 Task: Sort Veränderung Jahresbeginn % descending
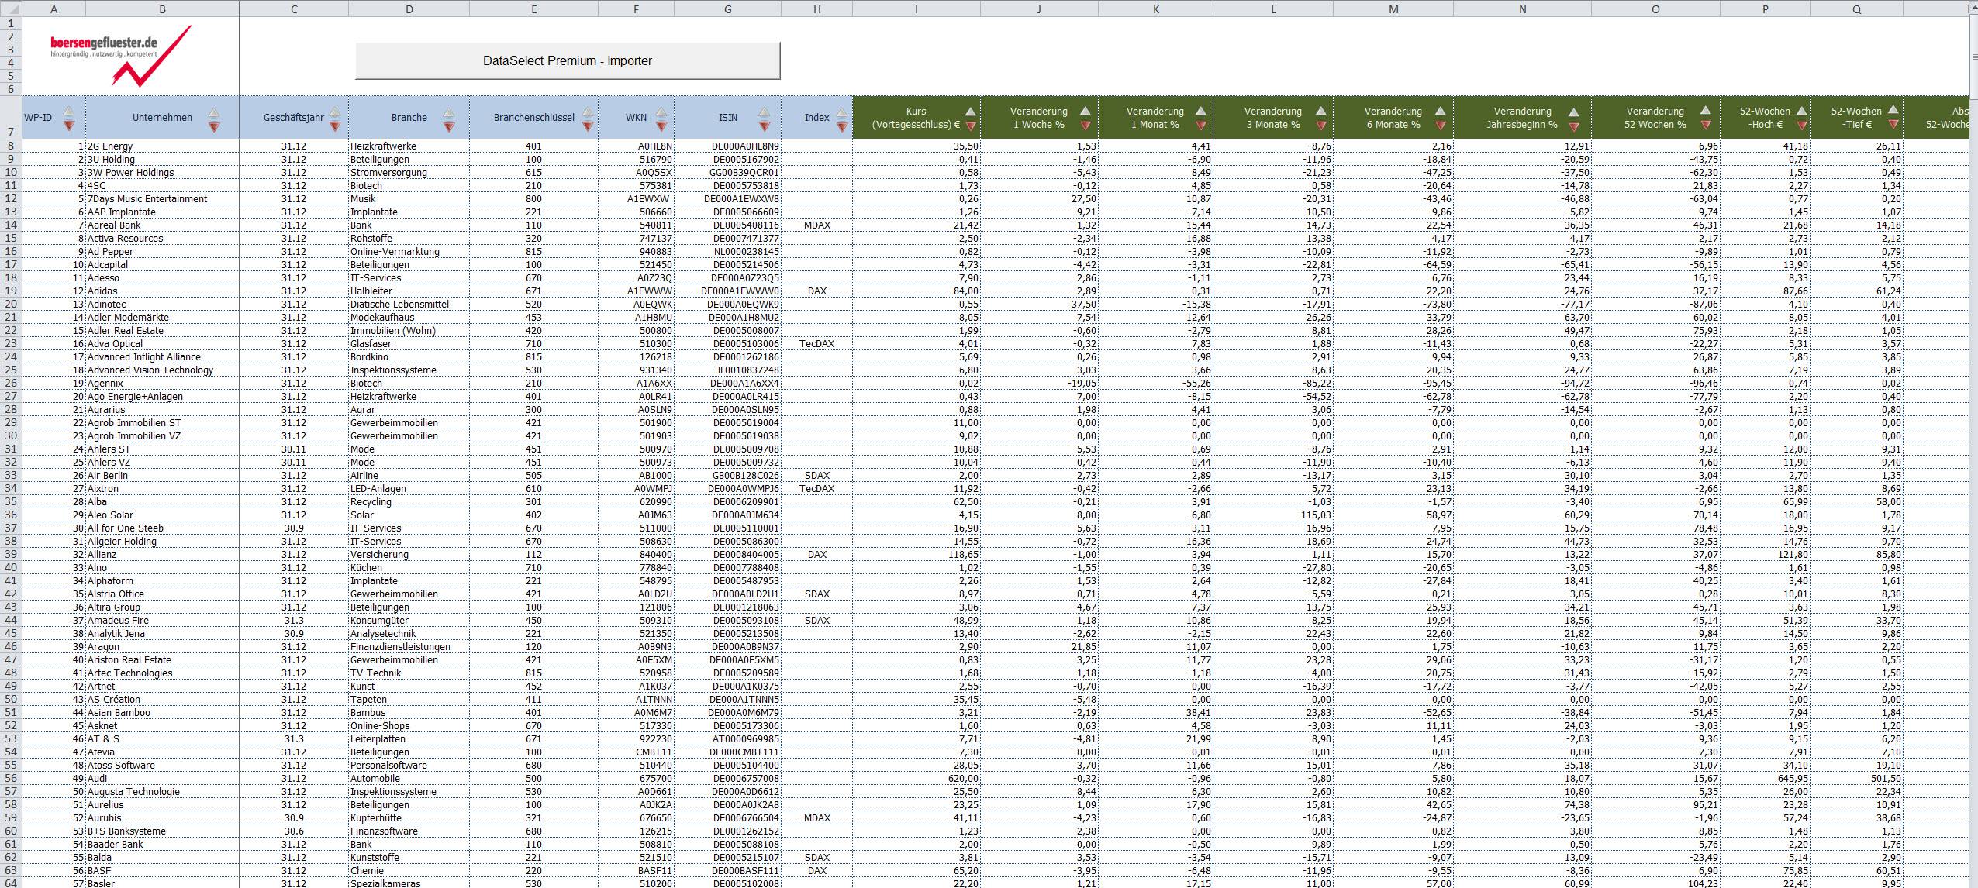pos(1574,126)
